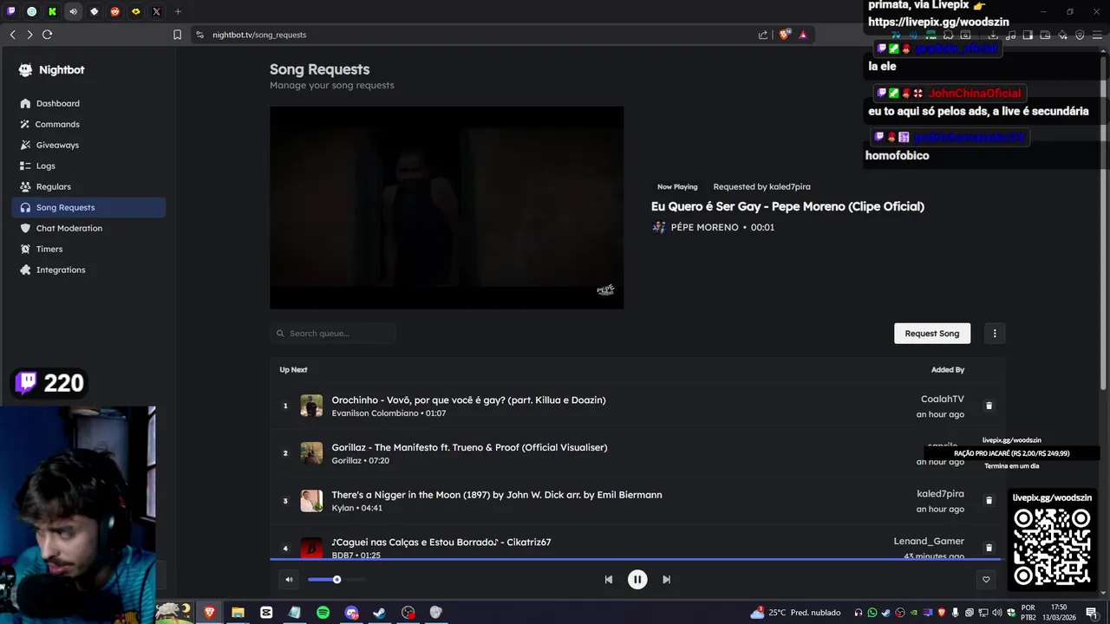1110x624 pixels.
Task: Open Spotify in the taskbar
Action: 323,613
